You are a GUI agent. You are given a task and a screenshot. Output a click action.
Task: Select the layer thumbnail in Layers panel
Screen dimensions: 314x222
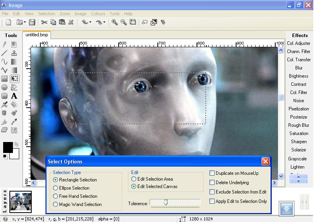[20, 202]
